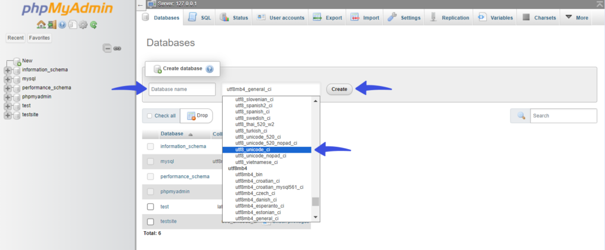The width and height of the screenshot is (605, 250).
Task: Expand the mysql tree node
Action: (x=8, y=79)
